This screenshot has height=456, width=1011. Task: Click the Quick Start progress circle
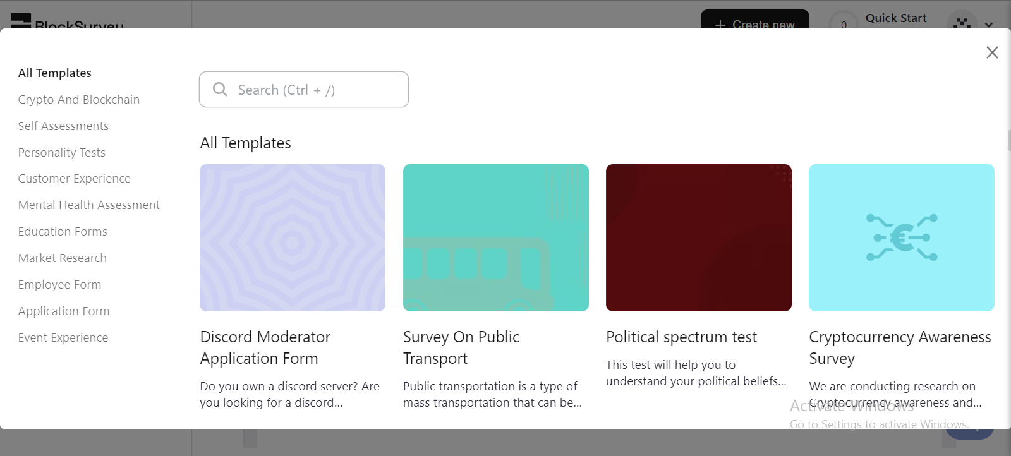click(844, 22)
